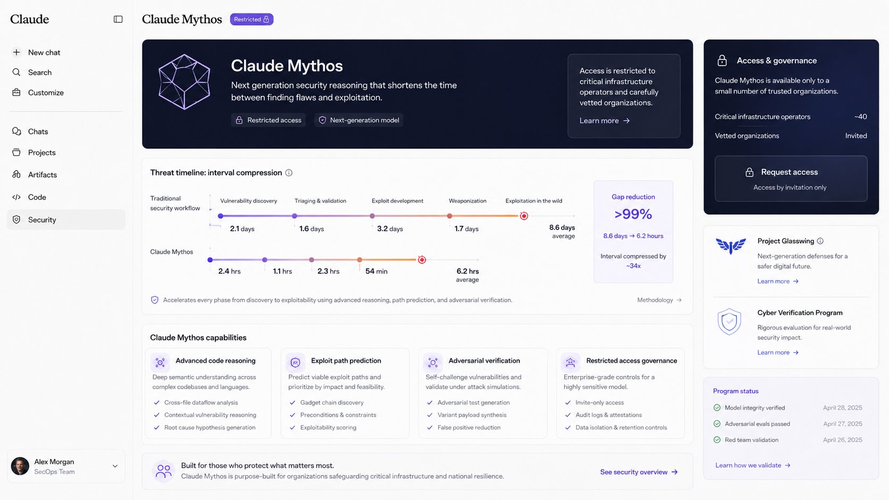Click the info icon beside Threat timeline title
This screenshot has width=889, height=500.
pos(289,173)
